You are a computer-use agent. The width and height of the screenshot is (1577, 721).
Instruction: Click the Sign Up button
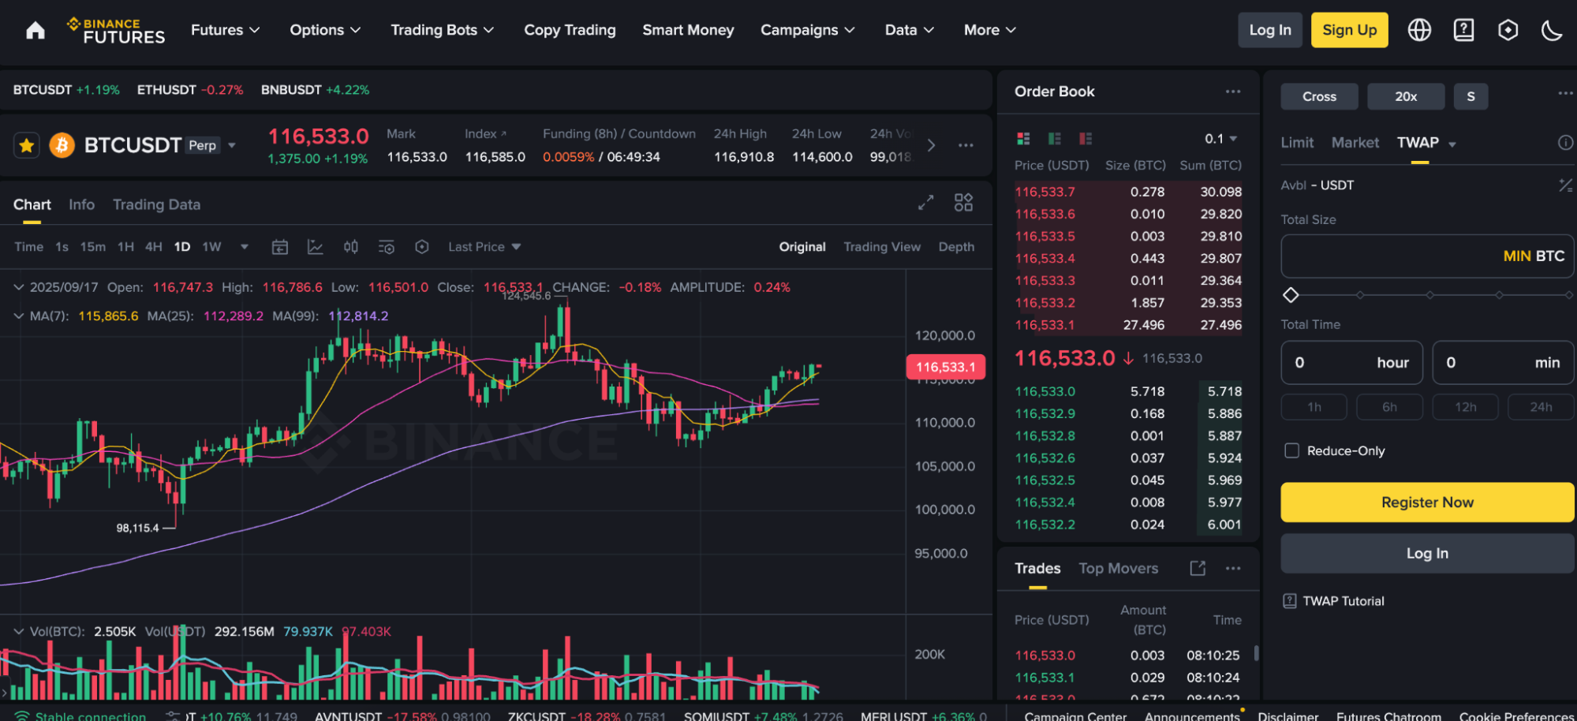(x=1350, y=30)
